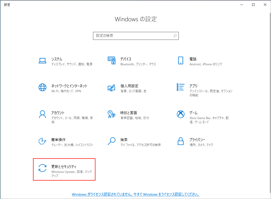The height and width of the screenshot is (199, 271).
Task: Select the デバイス category title
Action: click(x=126, y=59)
